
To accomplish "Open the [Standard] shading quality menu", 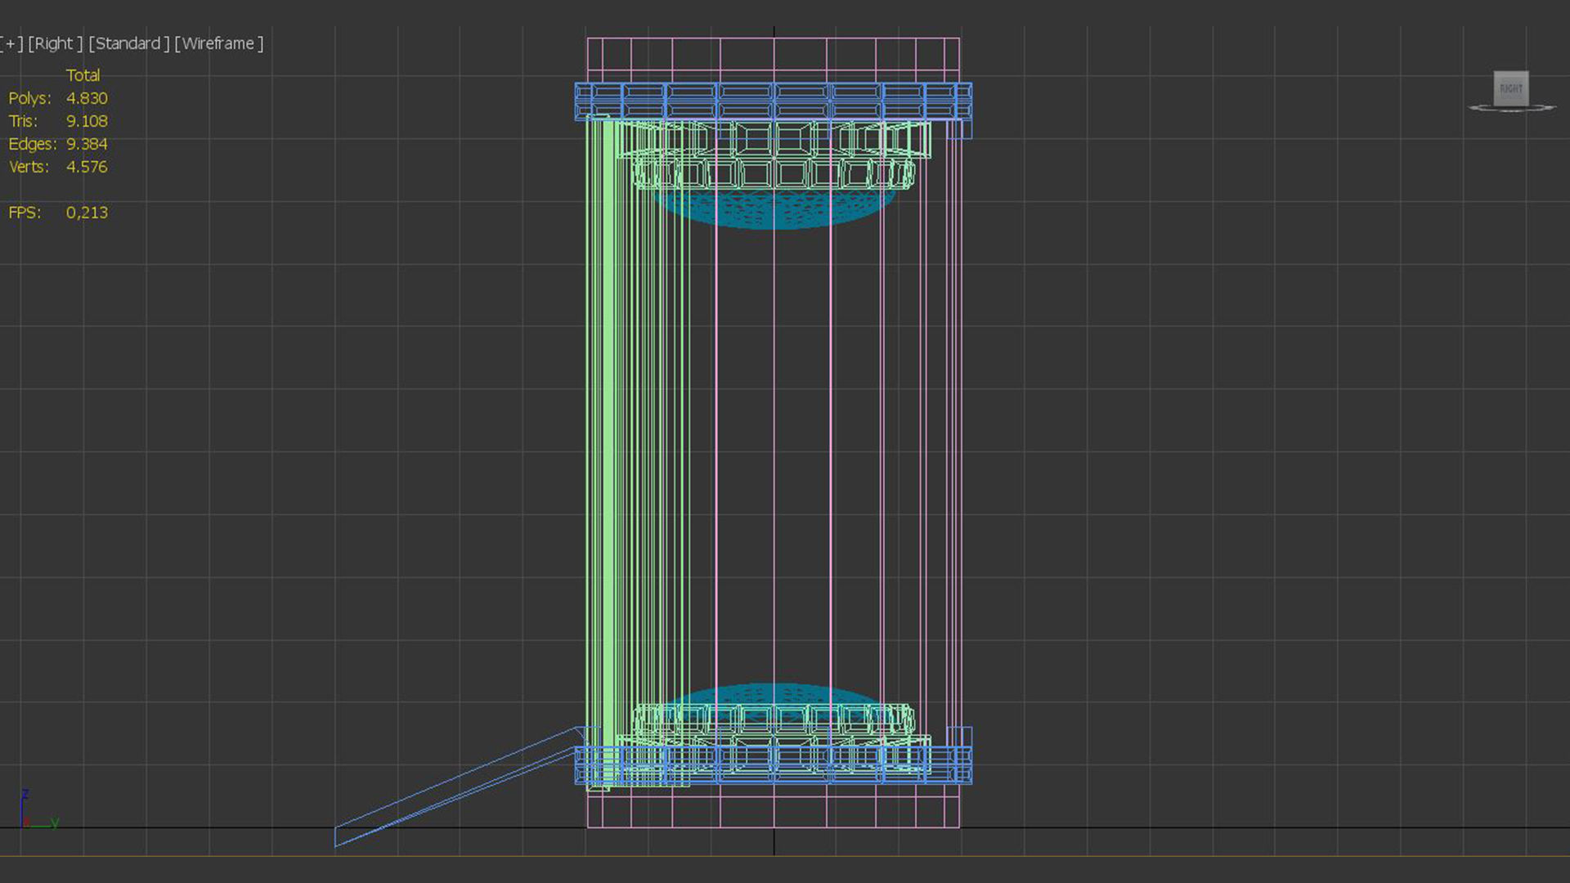I will tap(128, 43).
